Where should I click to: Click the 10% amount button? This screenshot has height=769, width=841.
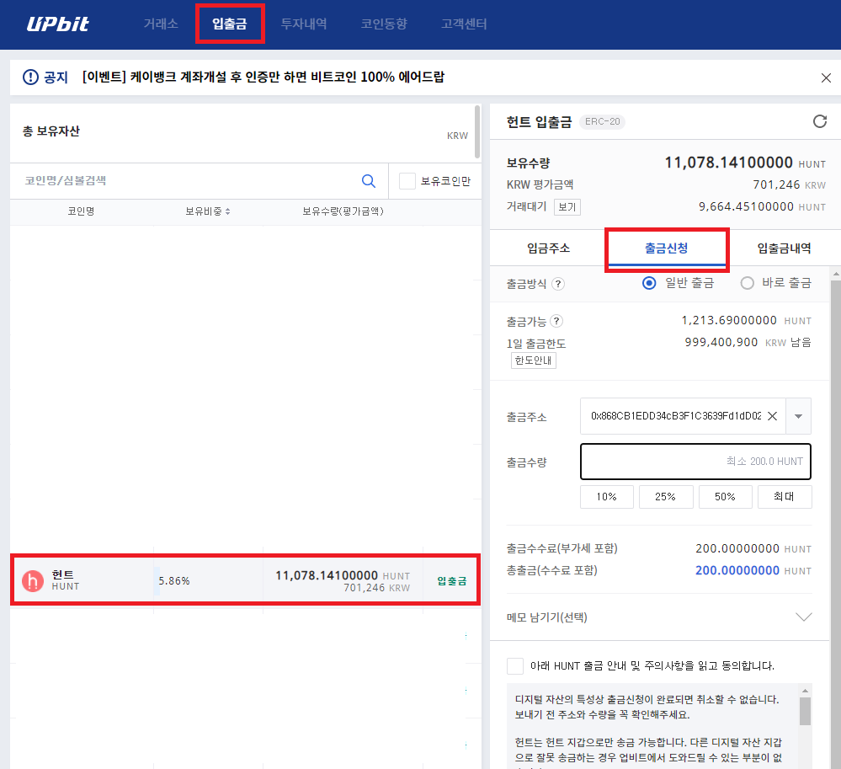pos(607,497)
